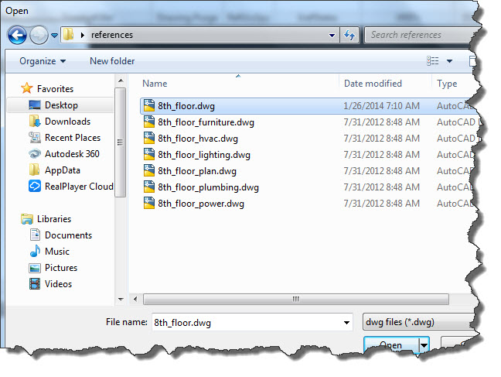This screenshot has width=501, height=377.
Task: Click the Open button
Action: [x=390, y=345]
